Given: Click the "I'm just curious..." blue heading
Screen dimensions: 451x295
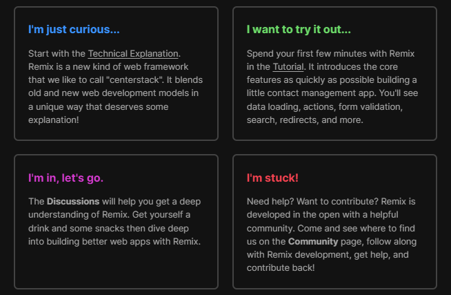Looking at the screenshot, I should click(74, 30).
